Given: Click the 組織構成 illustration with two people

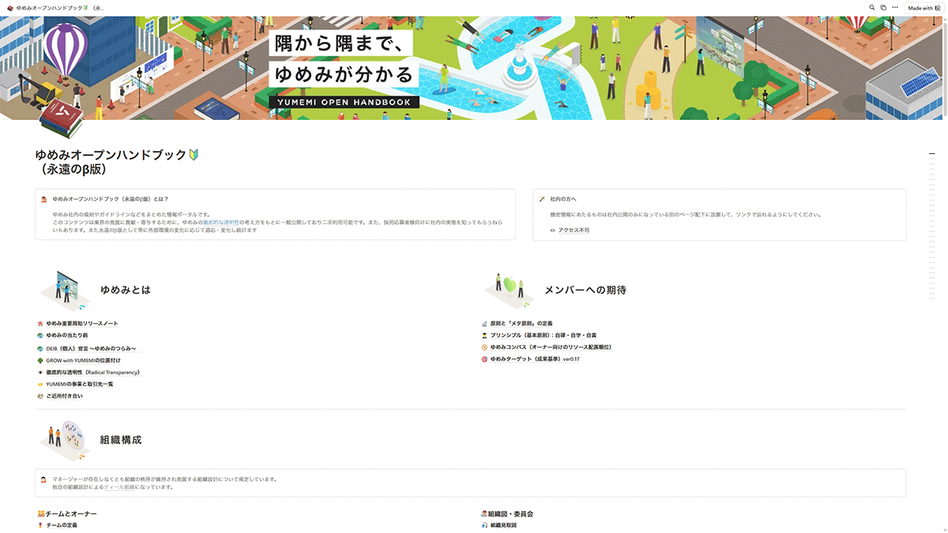Looking at the screenshot, I should pyautogui.click(x=64, y=440).
